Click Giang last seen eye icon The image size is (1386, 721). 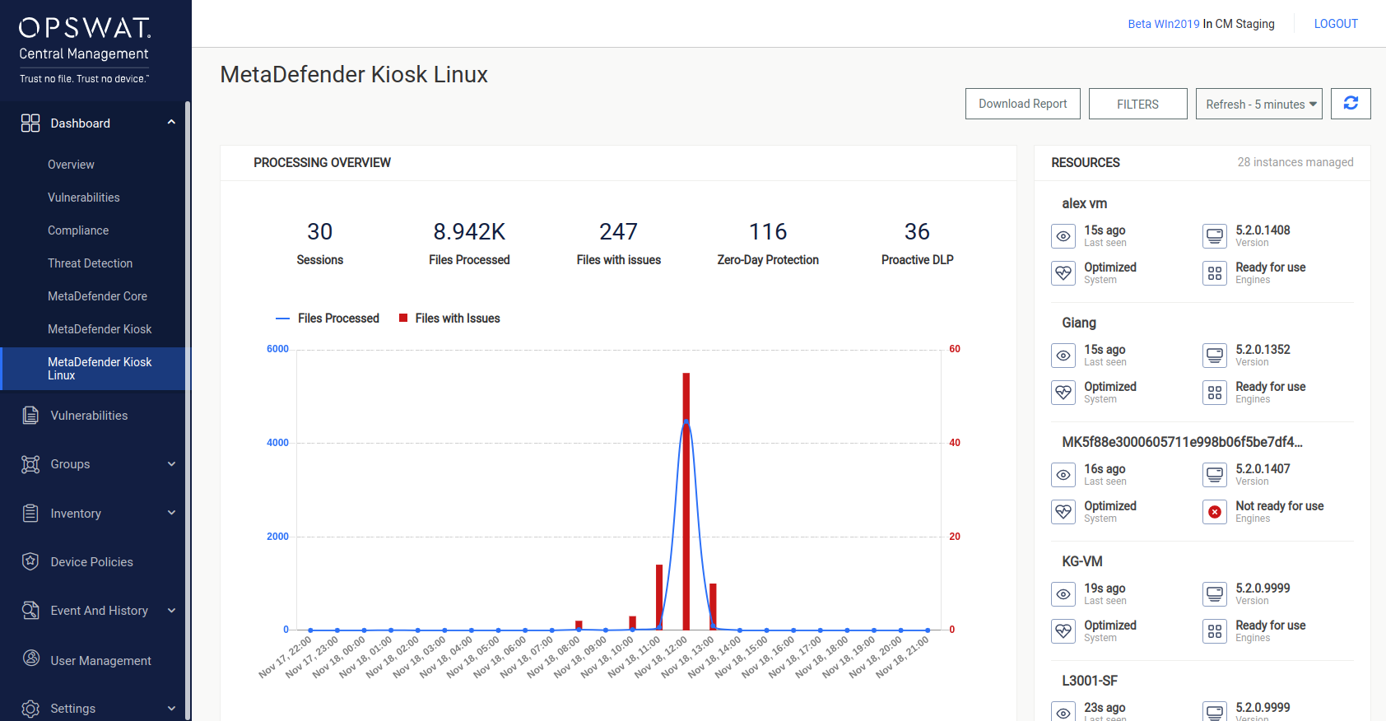[1063, 356]
